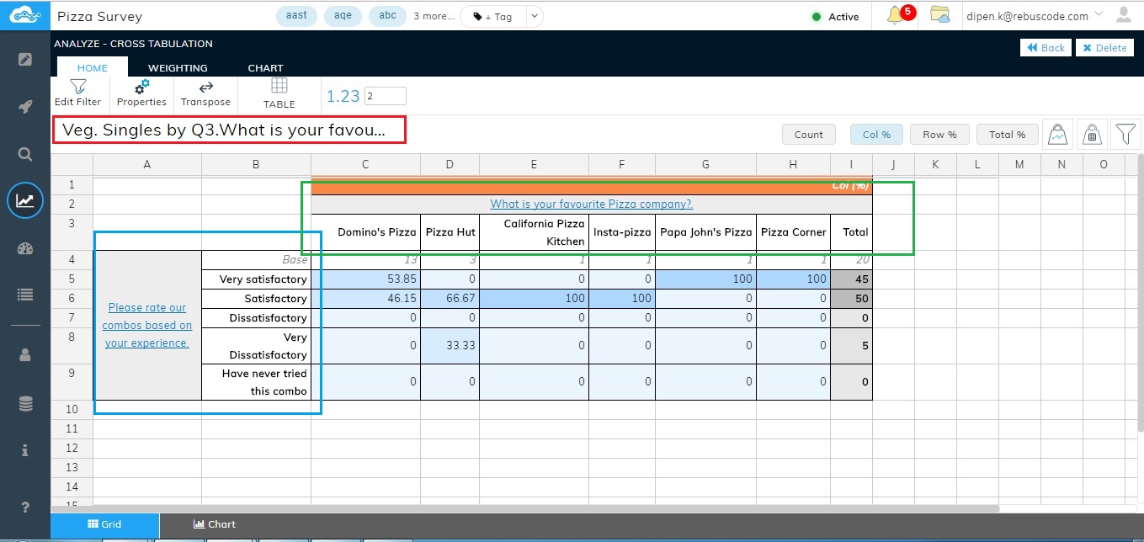Click the 1.23 decimal places label
Viewport: 1144px width, 542px height.
tap(343, 96)
